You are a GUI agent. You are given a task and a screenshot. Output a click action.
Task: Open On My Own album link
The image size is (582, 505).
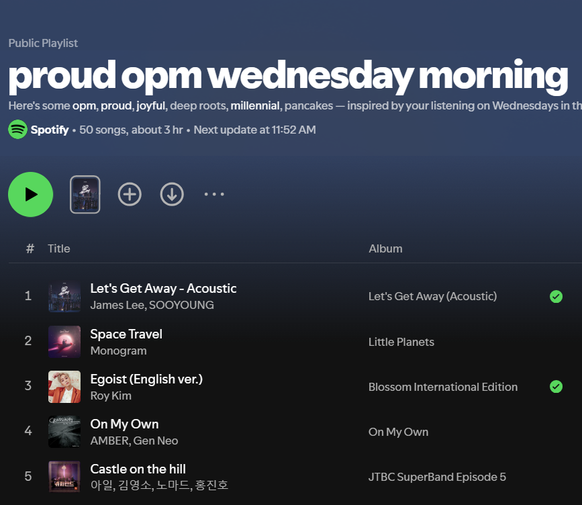pos(398,432)
